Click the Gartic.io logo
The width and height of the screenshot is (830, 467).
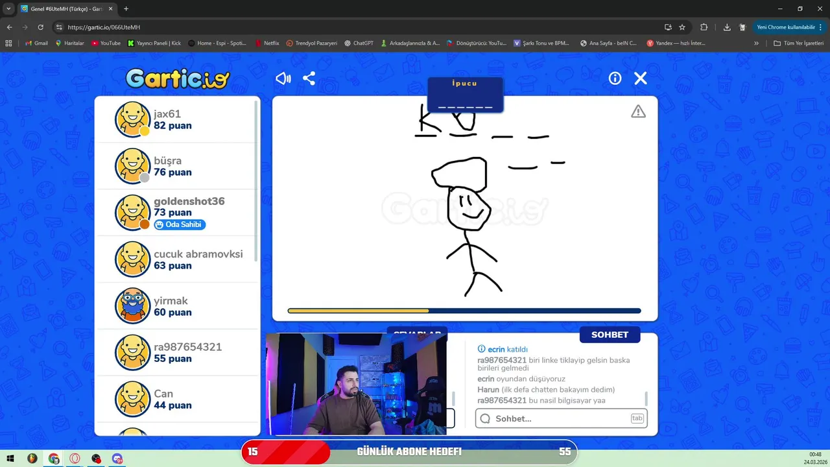point(178,79)
